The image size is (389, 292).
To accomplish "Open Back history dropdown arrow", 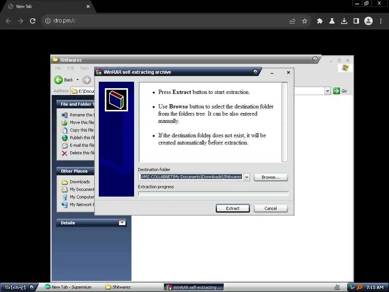I will point(77,80).
